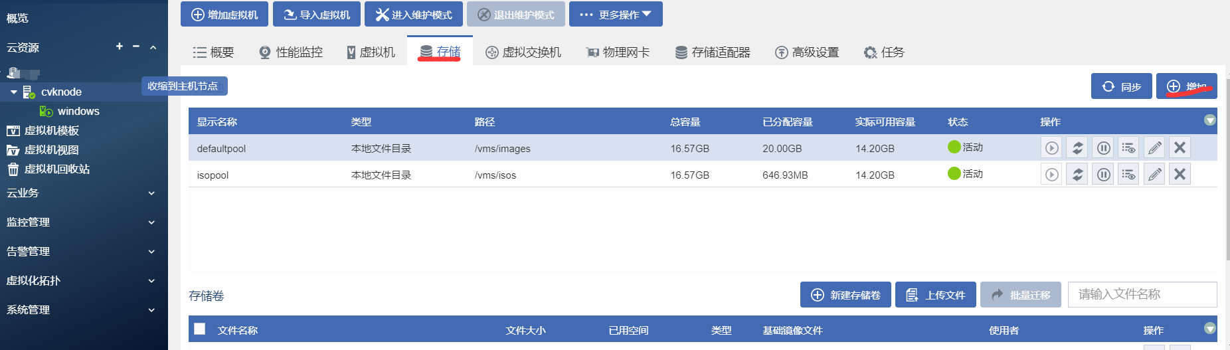
Task: Collapse the 云资源 section chevron
Action: click(x=153, y=47)
